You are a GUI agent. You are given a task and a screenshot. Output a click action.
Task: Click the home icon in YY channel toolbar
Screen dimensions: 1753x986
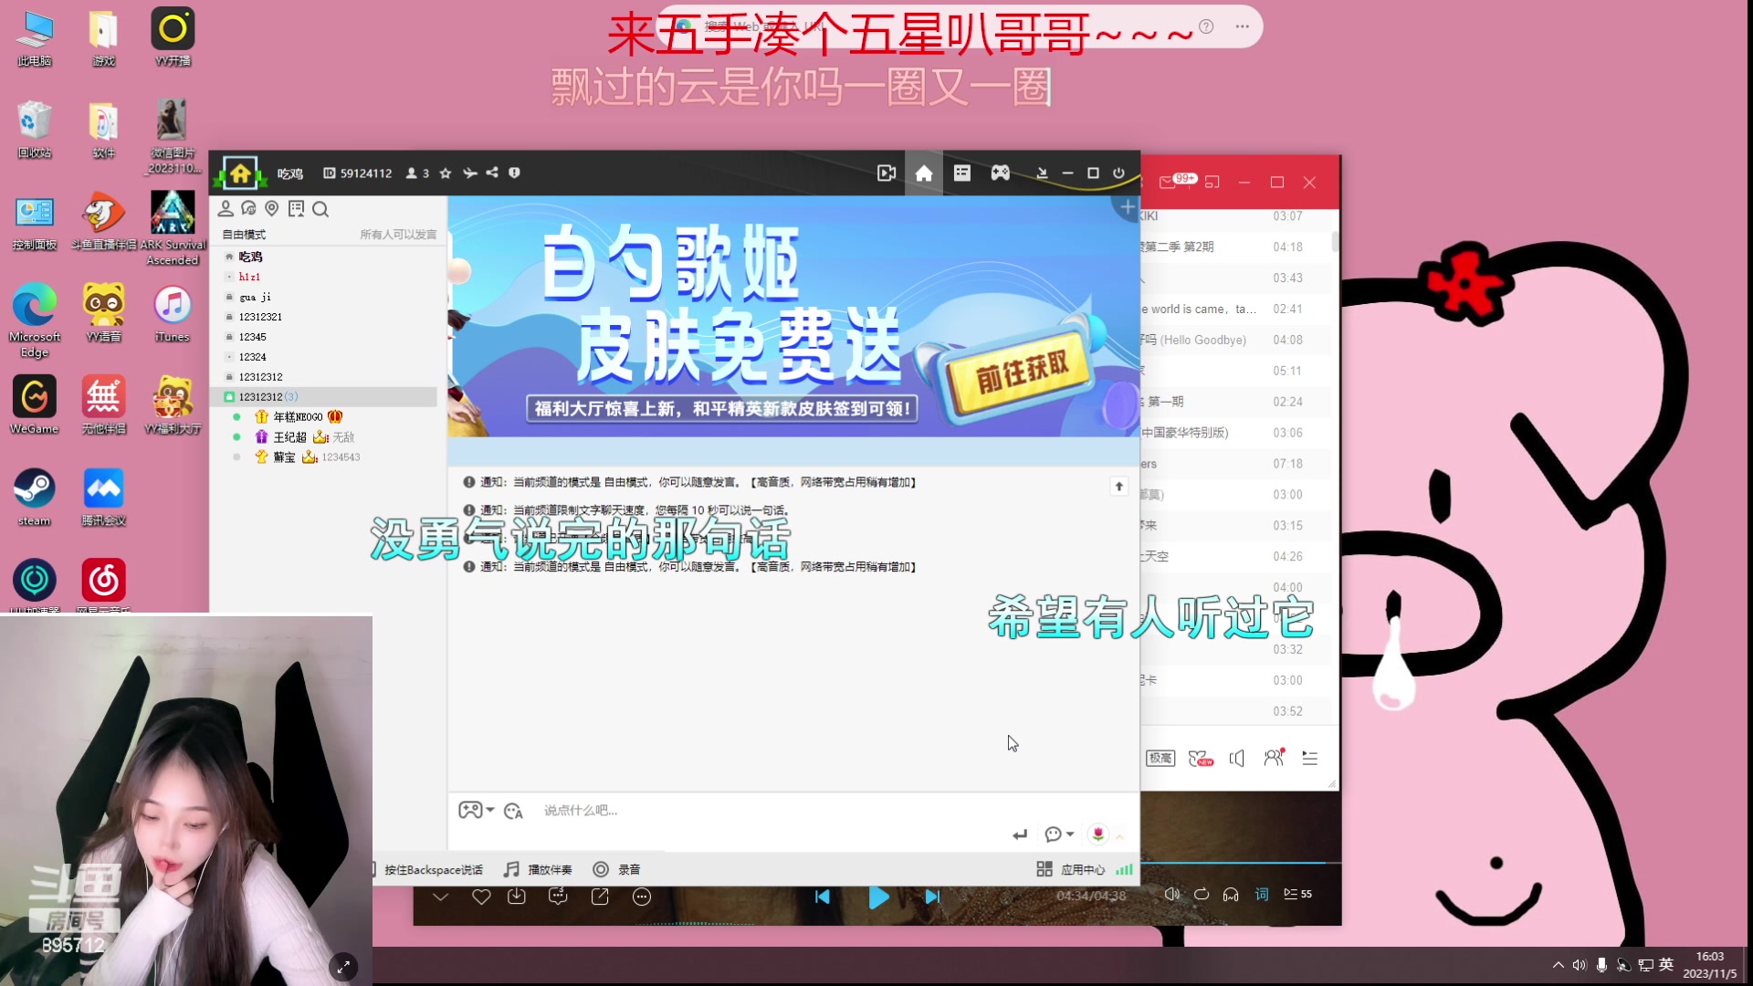click(924, 173)
